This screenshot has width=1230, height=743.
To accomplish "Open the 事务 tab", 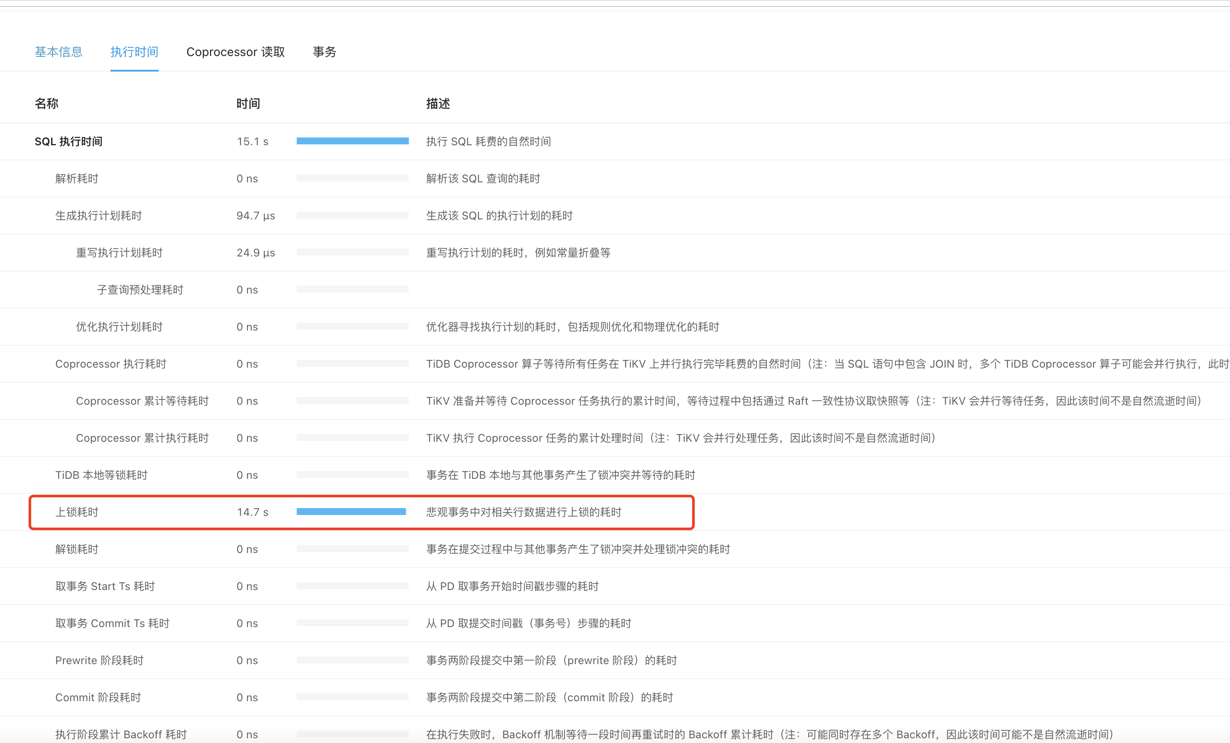I will [x=324, y=52].
